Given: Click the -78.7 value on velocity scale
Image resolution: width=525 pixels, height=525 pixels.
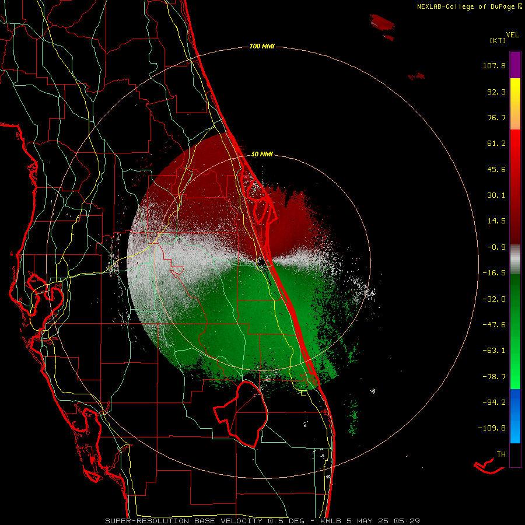Looking at the screenshot, I should (494, 377).
